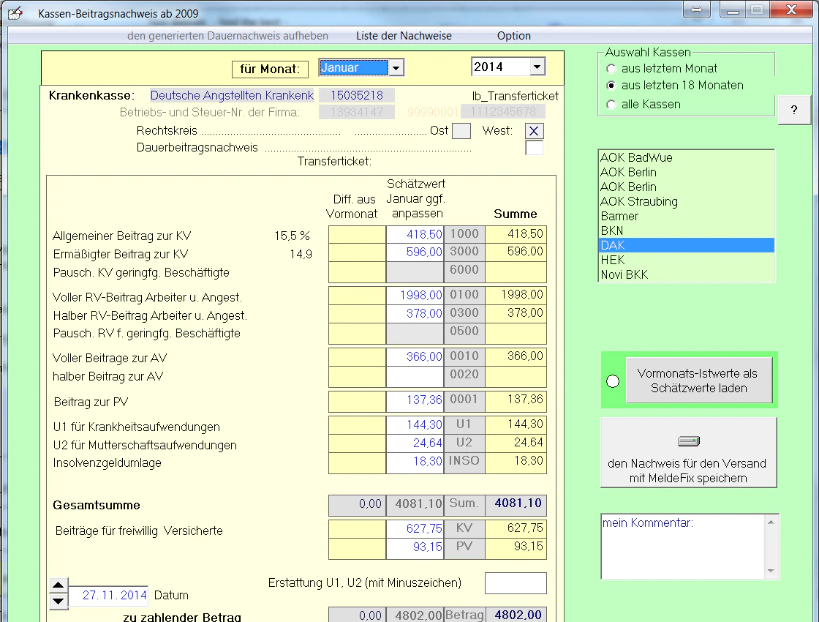819x622 pixels.
Task: Click Diff. aus Vormonat field for Allgemeiner Beitrag
Action: (358, 234)
